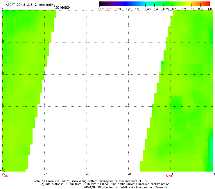Click the 0.0 color scale label
The width and height of the screenshot is (215, 189).
point(200,9)
